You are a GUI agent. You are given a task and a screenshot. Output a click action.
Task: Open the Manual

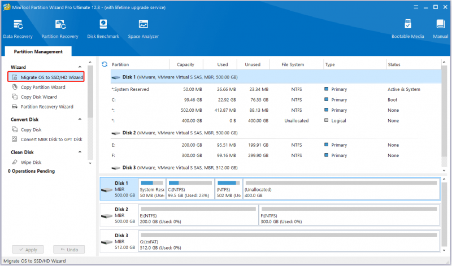pos(441,29)
